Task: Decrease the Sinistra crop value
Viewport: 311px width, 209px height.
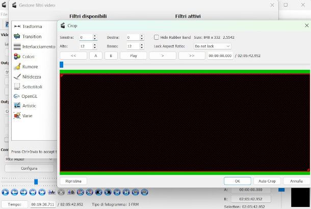Action: (x=95, y=39)
